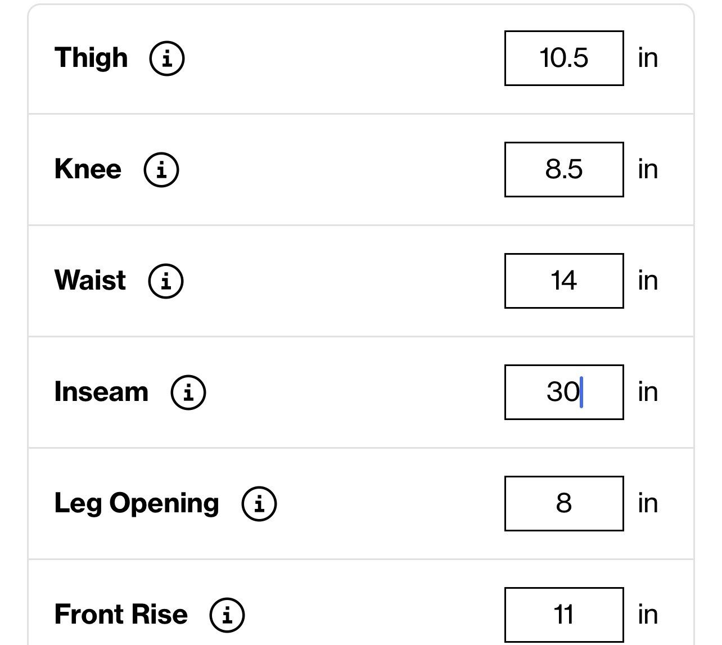Click the Front Rise label text
The image size is (722, 645).
(x=121, y=615)
